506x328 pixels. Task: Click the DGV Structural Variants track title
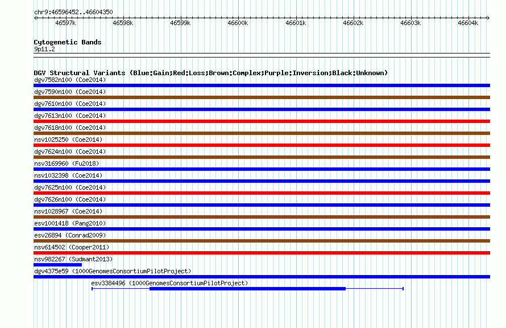point(211,73)
